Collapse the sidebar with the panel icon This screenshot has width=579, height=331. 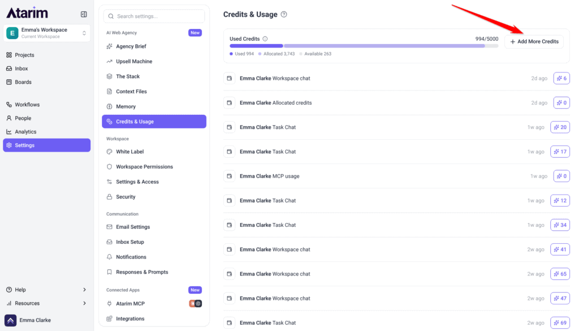[x=84, y=14]
